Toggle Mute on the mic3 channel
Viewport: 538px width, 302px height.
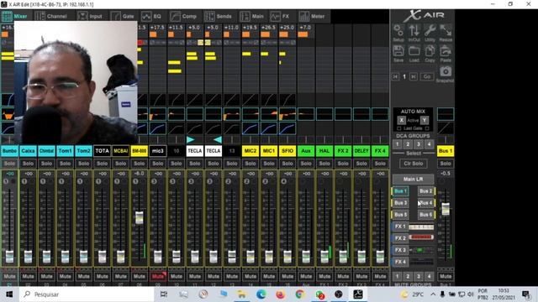point(158,276)
